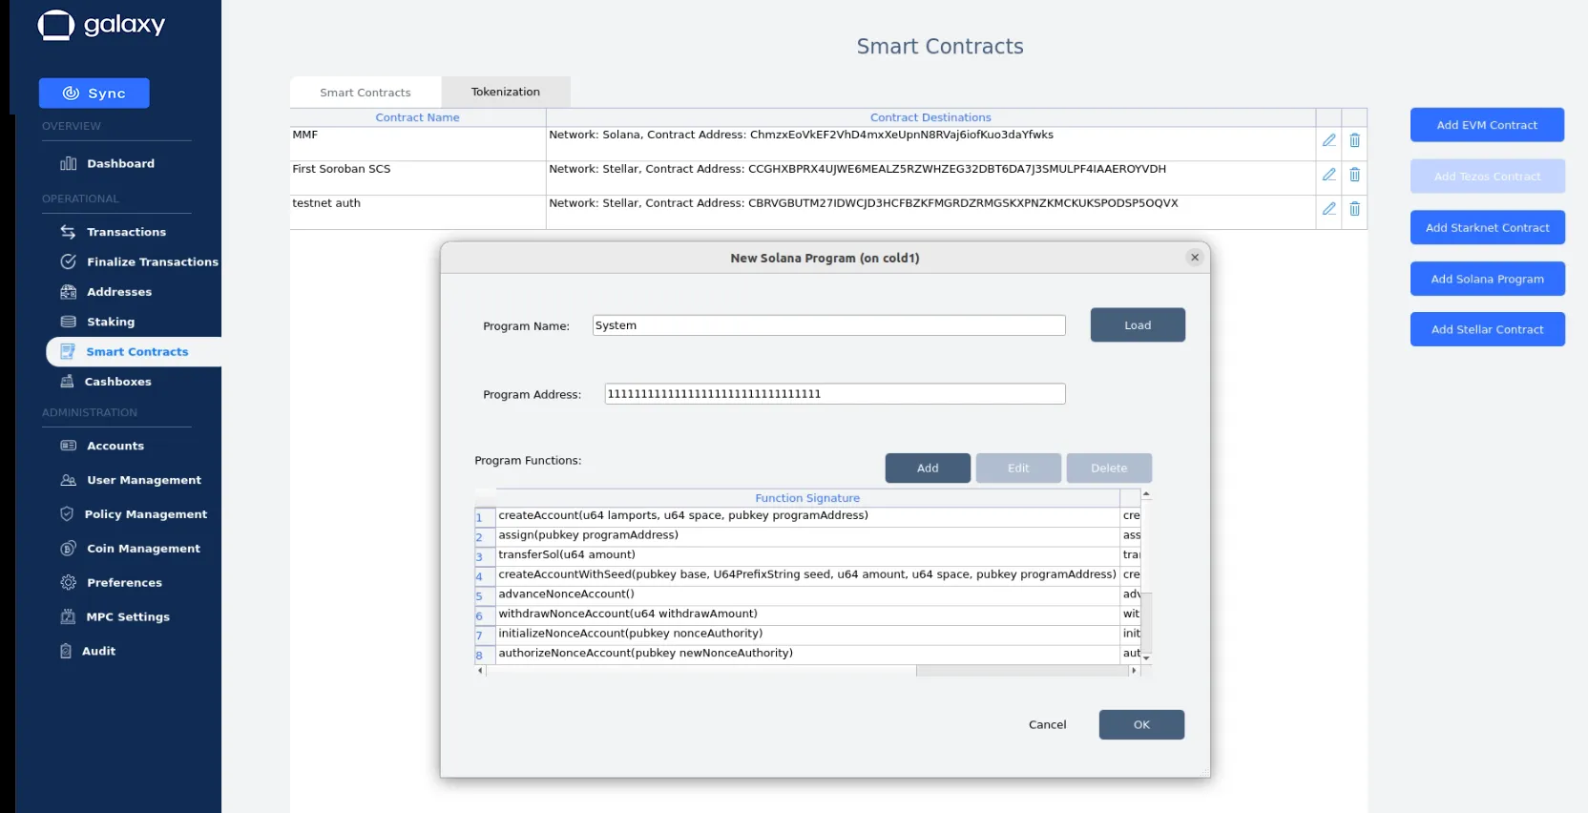
Task: Click the Contract Name column header
Action: coord(417,117)
